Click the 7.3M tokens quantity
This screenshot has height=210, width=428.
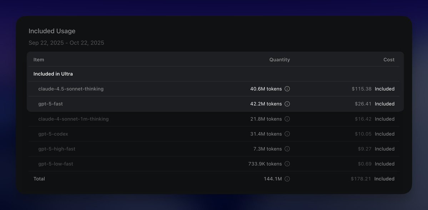(x=267, y=149)
